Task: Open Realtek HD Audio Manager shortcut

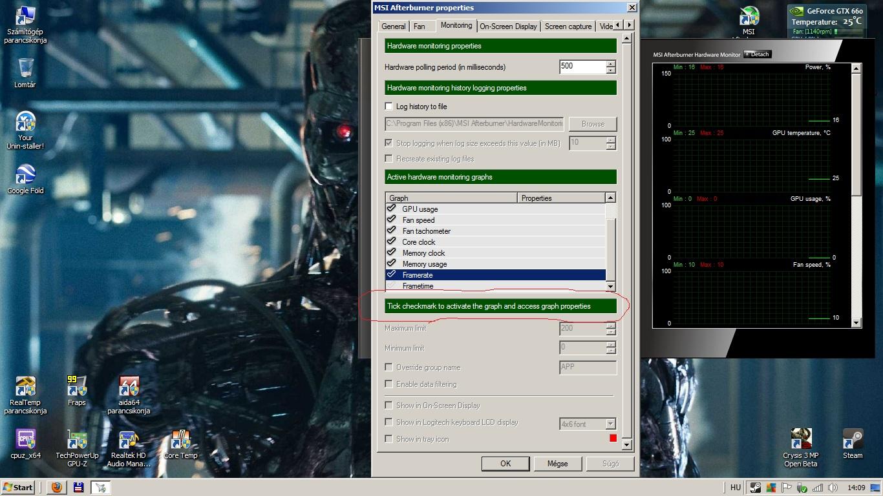Action: pos(129,448)
